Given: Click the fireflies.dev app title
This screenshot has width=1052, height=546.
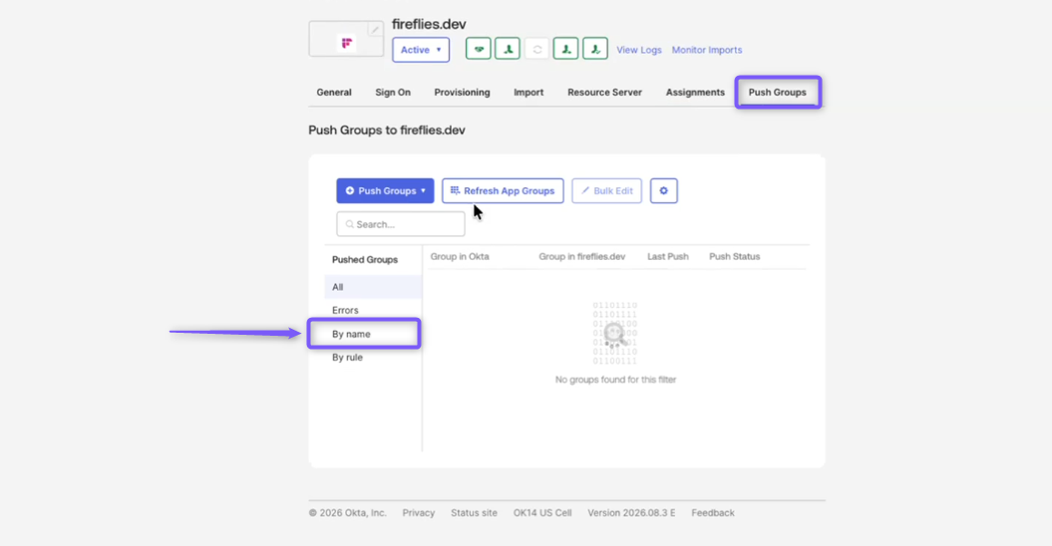Looking at the screenshot, I should 429,24.
